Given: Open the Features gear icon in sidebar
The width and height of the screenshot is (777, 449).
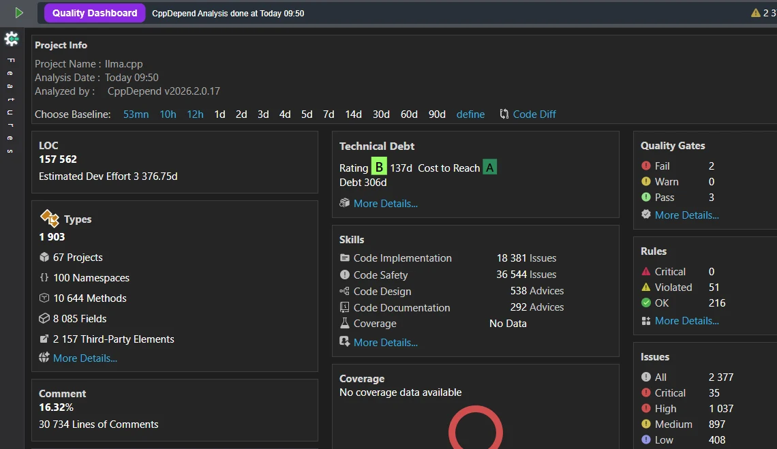Looking at the screenshot, I should [12, 39].
